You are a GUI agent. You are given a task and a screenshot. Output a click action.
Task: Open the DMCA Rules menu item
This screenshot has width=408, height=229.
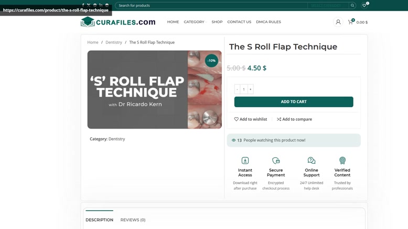click(x=269, y=22)
